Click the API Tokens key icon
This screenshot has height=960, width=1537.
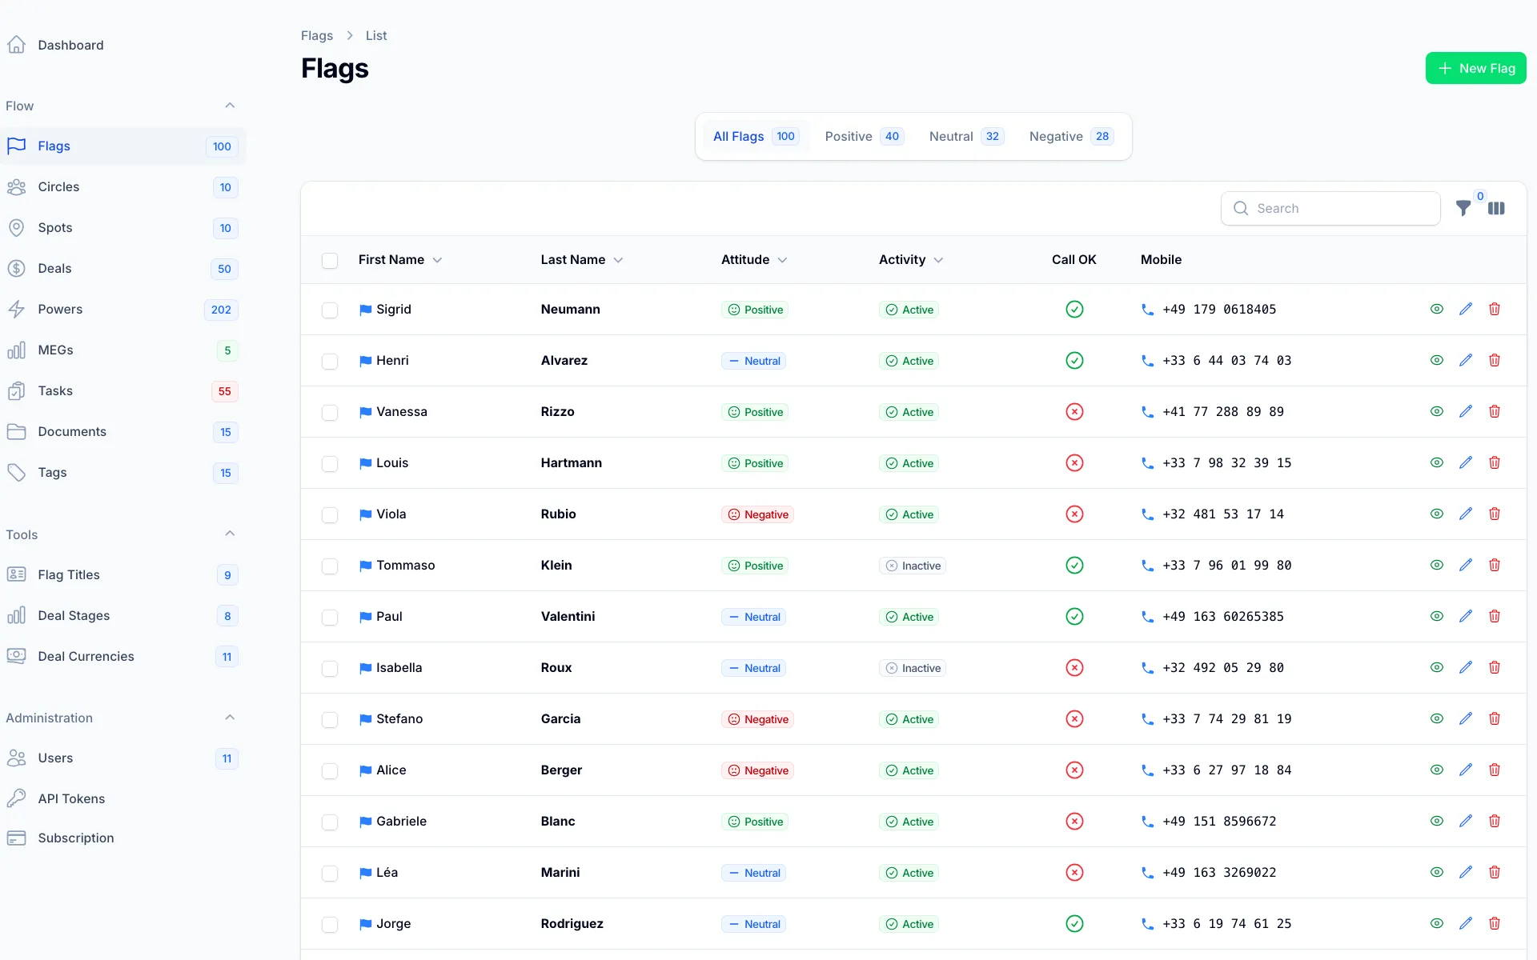[x=16, y=798]
